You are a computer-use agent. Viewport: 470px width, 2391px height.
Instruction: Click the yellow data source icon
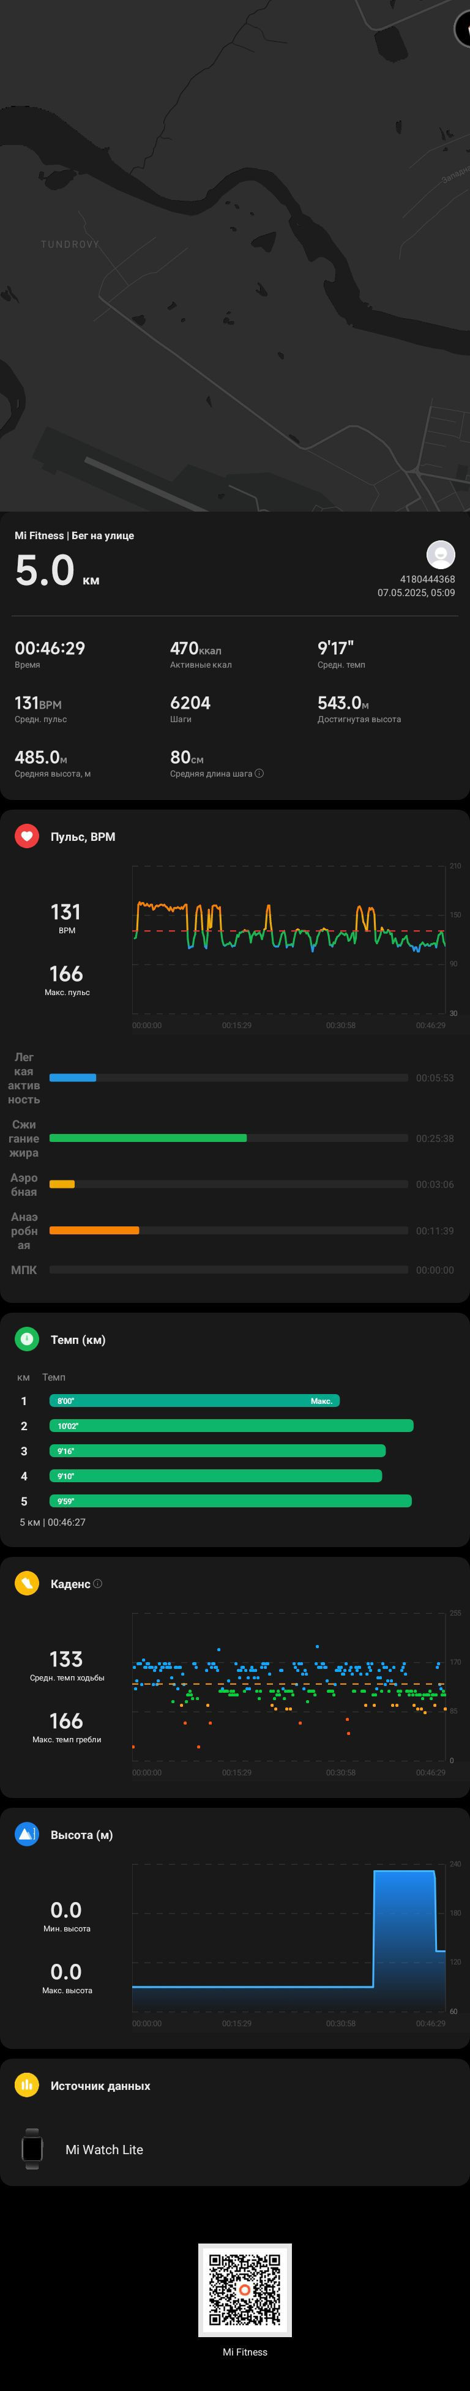(27, 2084)
